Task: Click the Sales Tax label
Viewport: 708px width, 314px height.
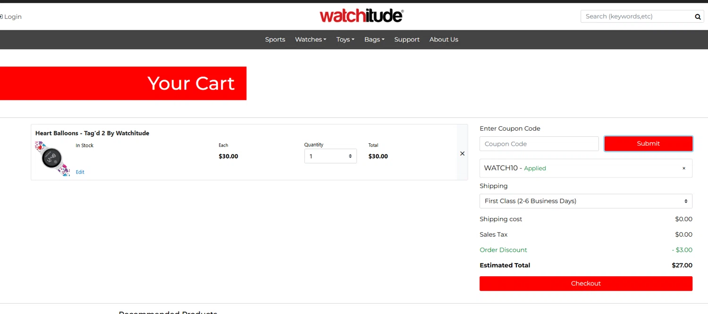Action: pyautogui.click(x=494, y=234)
